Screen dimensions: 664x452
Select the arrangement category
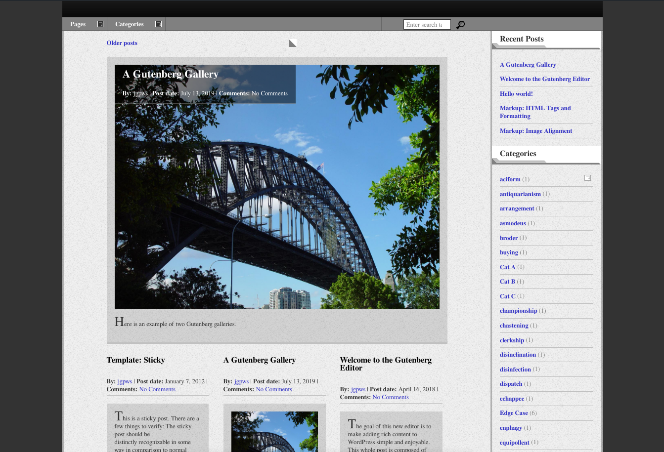point(517,208)
